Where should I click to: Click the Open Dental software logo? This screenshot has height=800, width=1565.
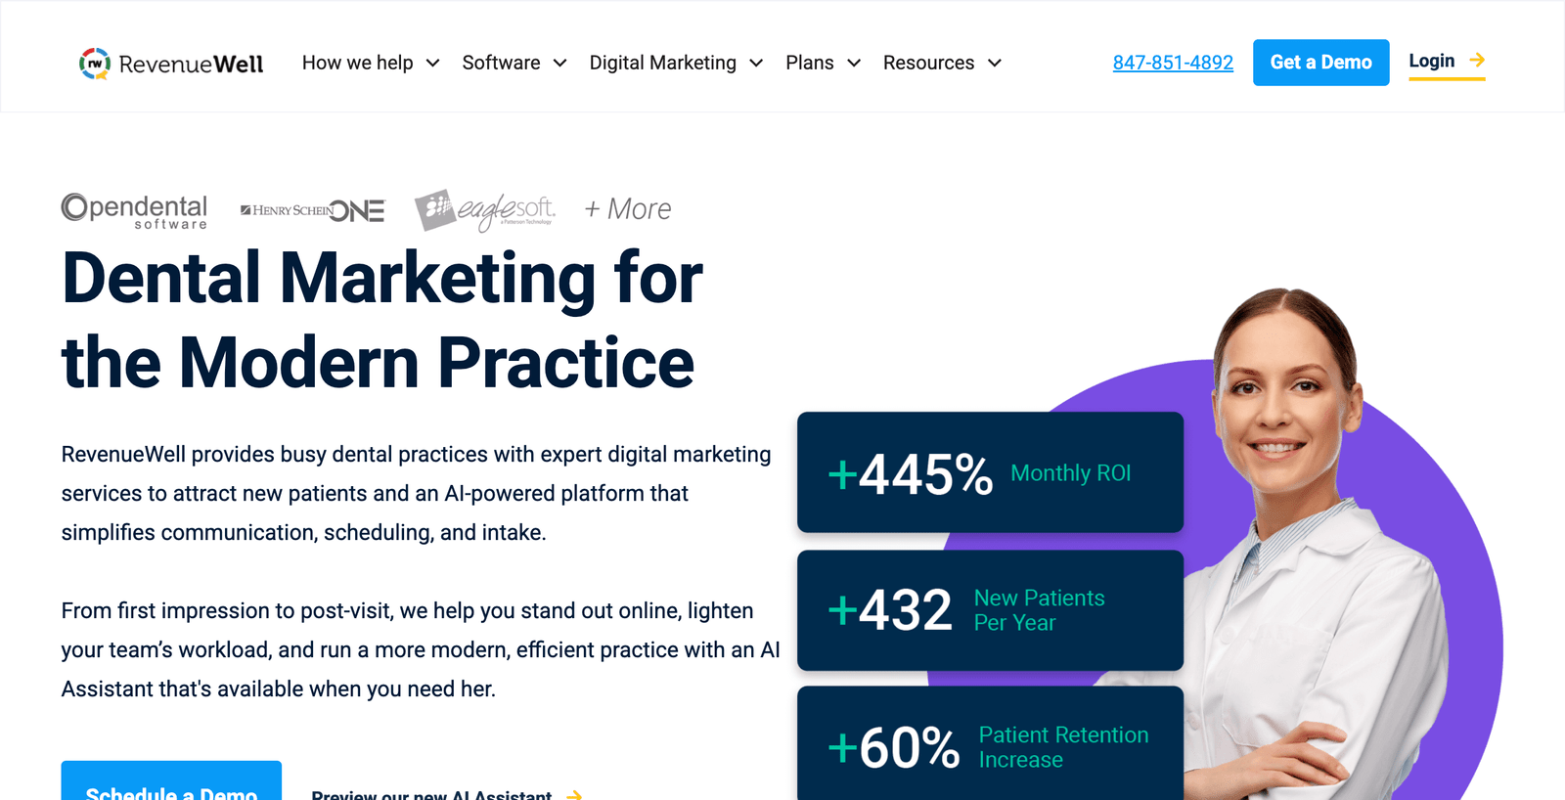134,210
